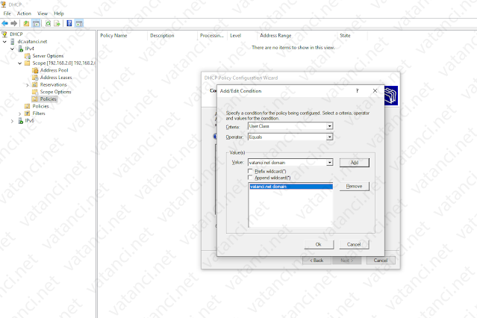Click the question mark help button in dialog
Image resolution: width=477 pixels, height=318 pixels.
[x=357, y=90]
